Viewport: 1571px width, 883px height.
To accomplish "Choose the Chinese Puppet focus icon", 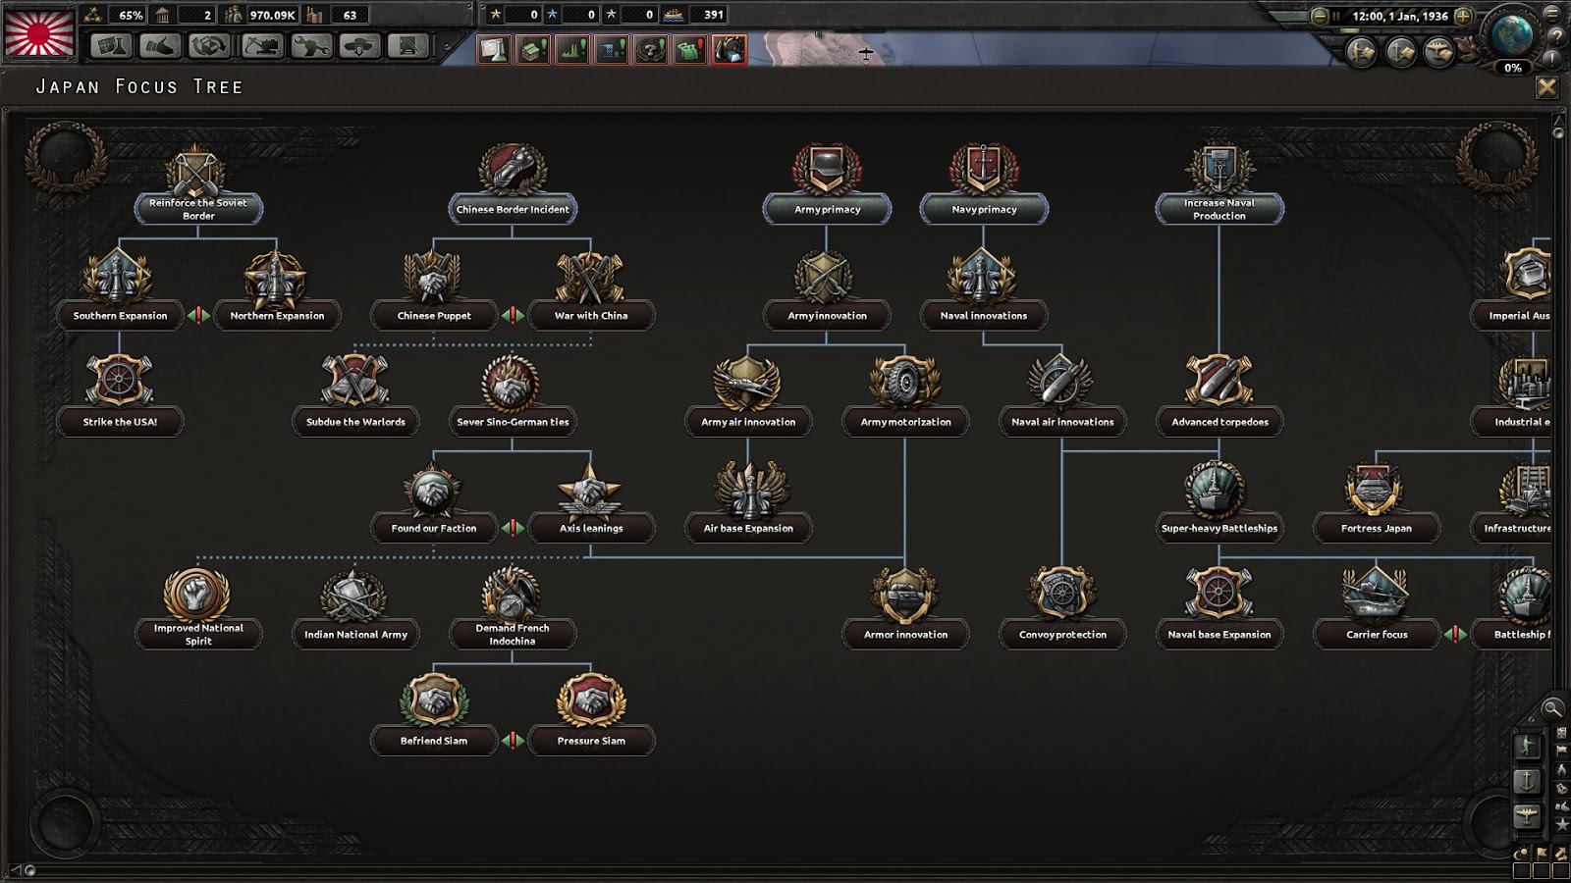I will tap(433, 276).
